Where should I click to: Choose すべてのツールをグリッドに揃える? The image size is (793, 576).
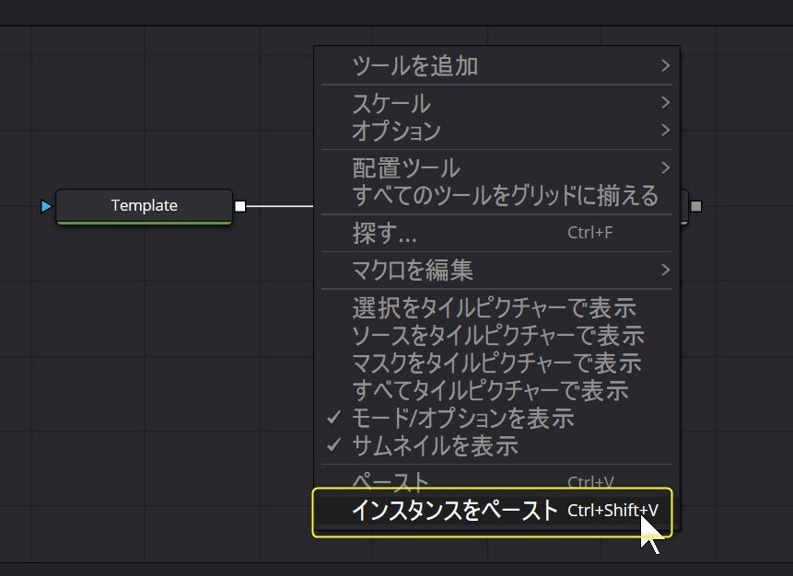point(496,195)
